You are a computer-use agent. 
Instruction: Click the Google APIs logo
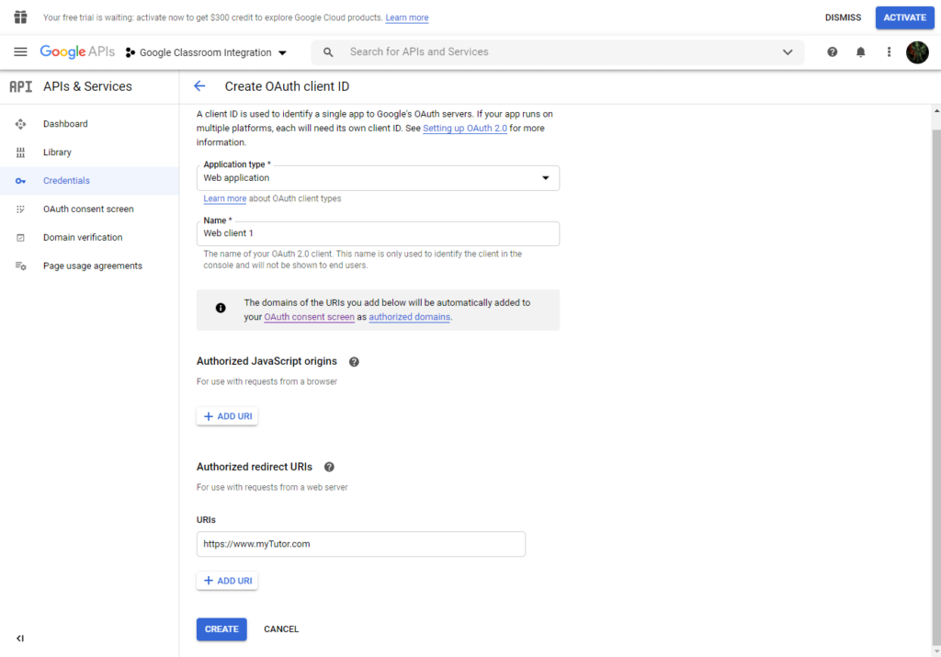click(77, 51)
